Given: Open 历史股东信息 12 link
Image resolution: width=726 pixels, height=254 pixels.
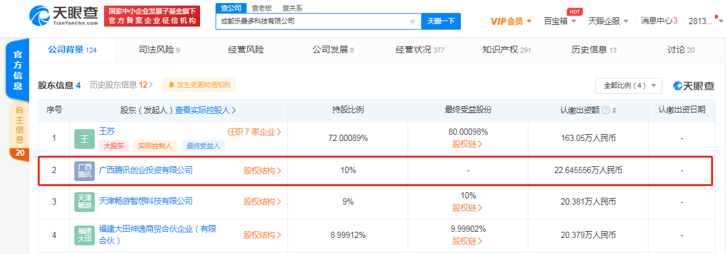Looking at the screenshot, I should (x=121, y=85).
